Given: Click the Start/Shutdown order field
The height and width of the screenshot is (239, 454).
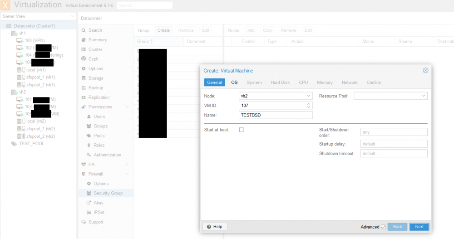Looking at the screenshot, I should click(x=394, y=132).
